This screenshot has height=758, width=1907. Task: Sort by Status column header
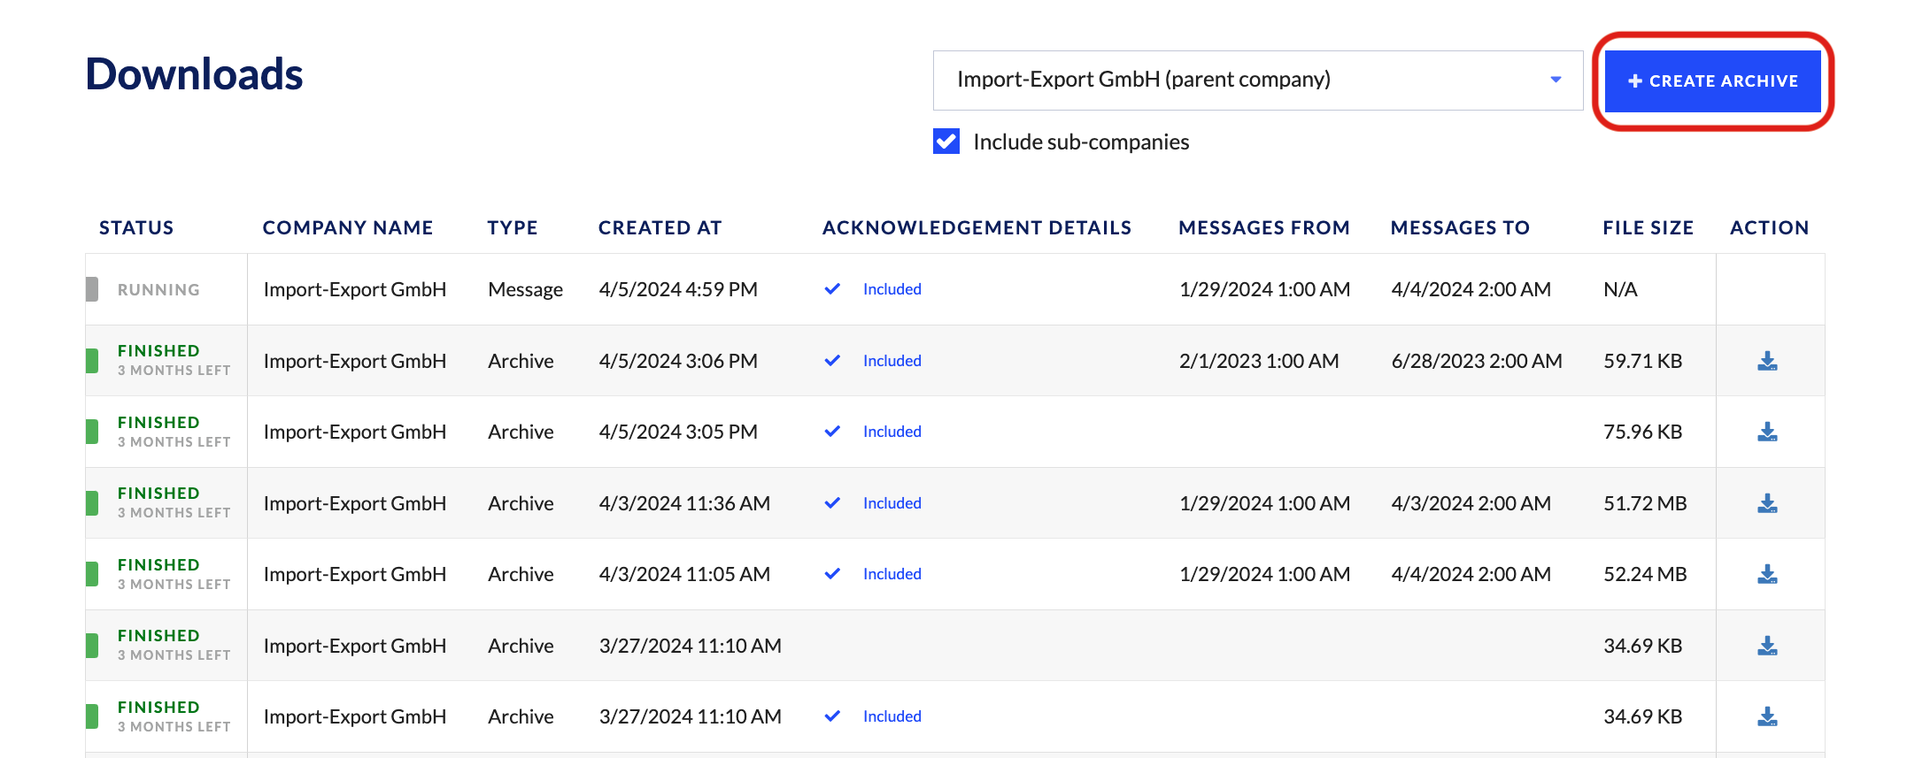point(136,228)
